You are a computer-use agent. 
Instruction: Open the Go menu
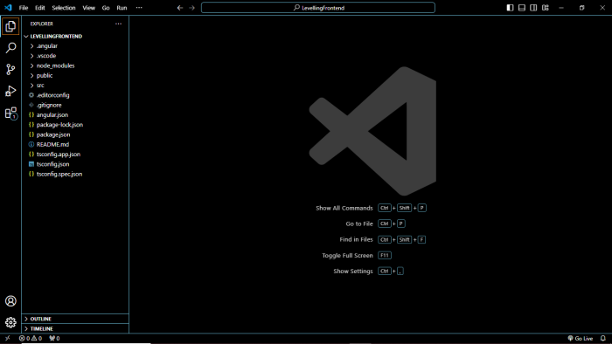click(106, 8)
